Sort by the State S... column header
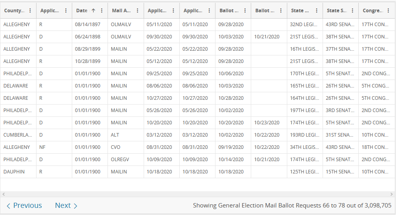 click(336, 11)
